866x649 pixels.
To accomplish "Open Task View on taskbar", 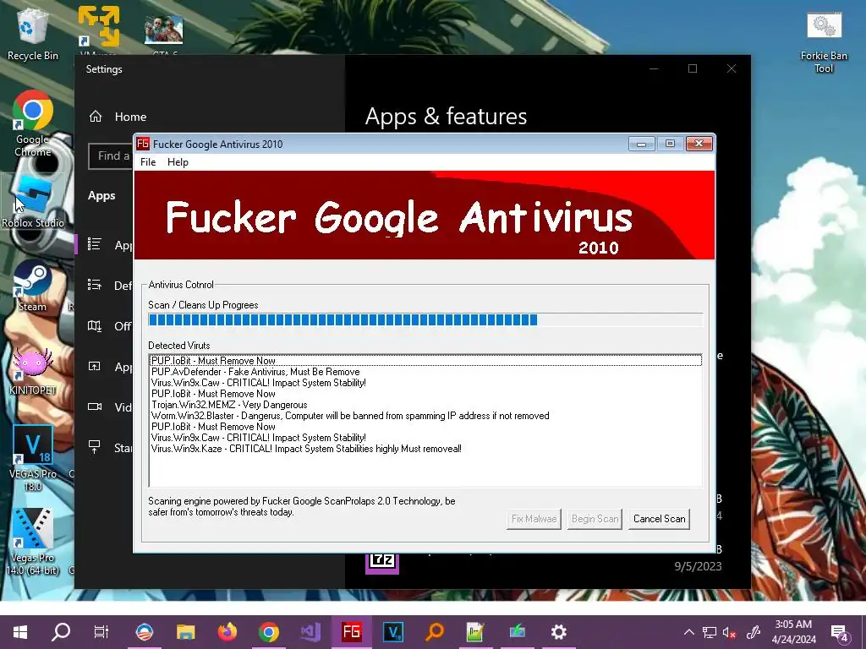I will coord(101,632).
